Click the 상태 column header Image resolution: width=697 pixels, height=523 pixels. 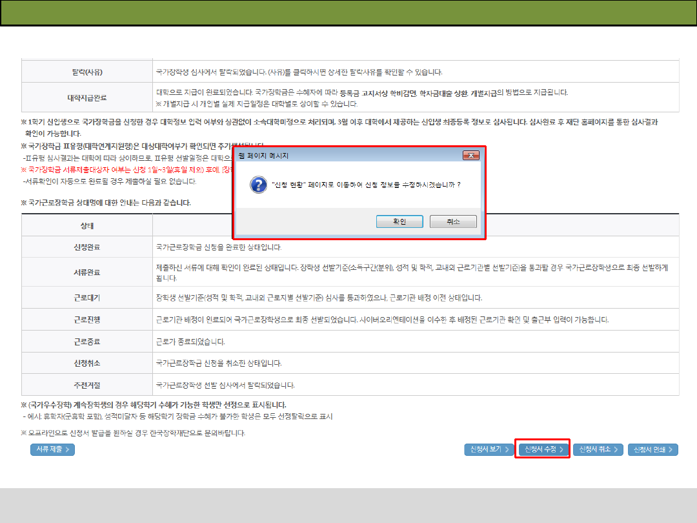87,226
